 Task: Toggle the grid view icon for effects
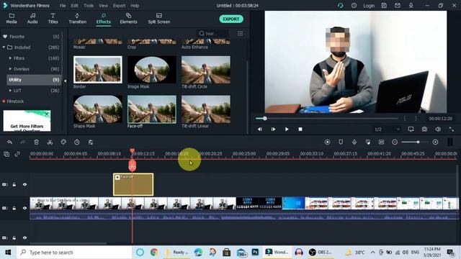pos(240,34)
